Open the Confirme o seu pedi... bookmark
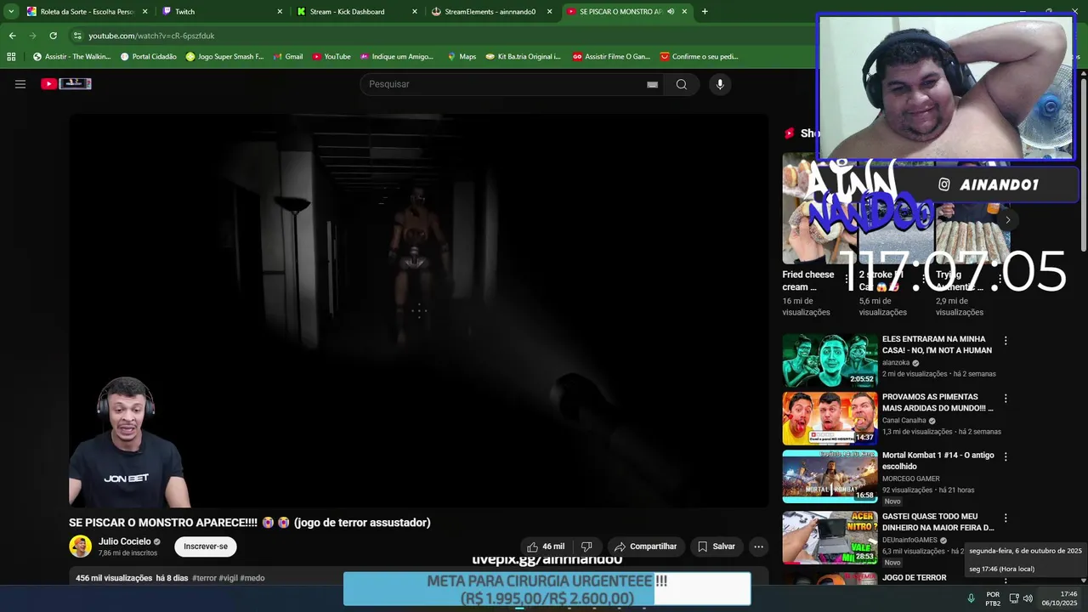Viewport: 1088px width, 612px height. pyautogui.click(x=699, y=57)
